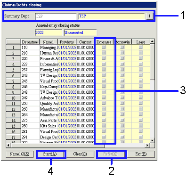Screen dimensions: 195x179
Task: Click department code cell 260
Action: point(30,109)
